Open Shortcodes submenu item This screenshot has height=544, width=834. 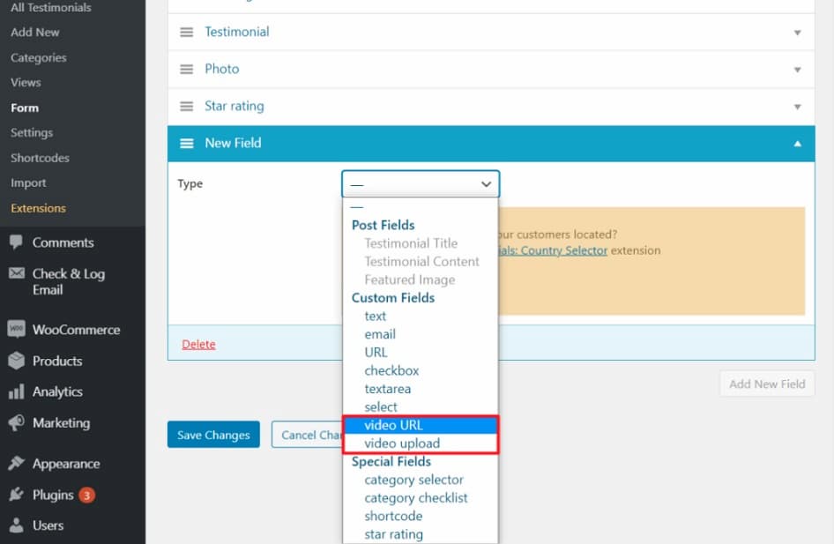[40, 158]
